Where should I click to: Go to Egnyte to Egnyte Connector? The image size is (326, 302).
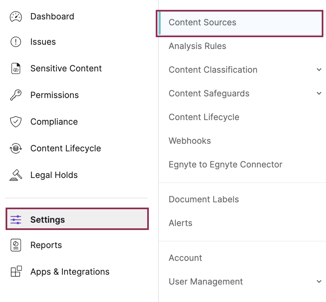tap(225, 164)
